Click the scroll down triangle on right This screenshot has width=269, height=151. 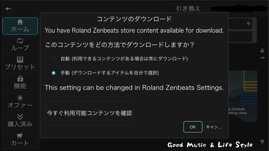coord(262,142)
